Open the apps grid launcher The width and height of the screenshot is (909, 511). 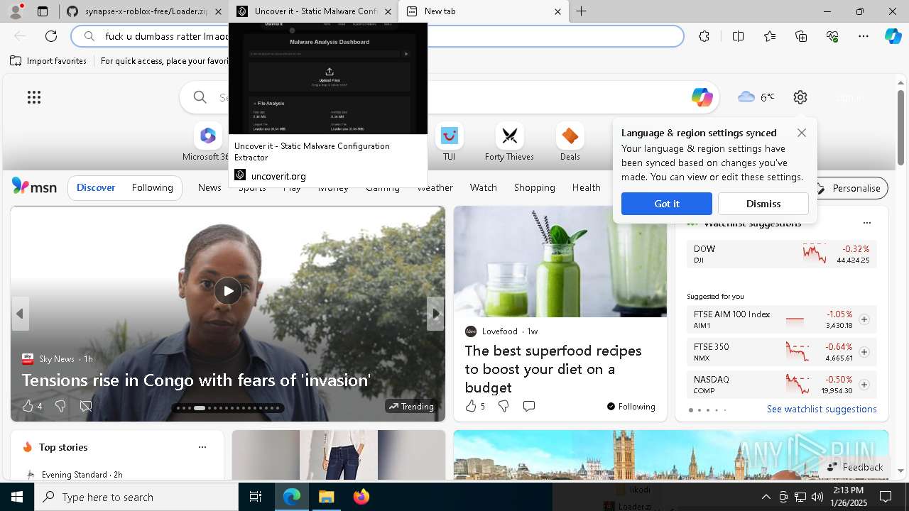34,97
